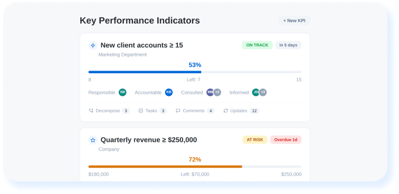Click the Decompose count badge 3
Image resolution: width=399 pixels, height=194 pixels.
tap(126, 111)
